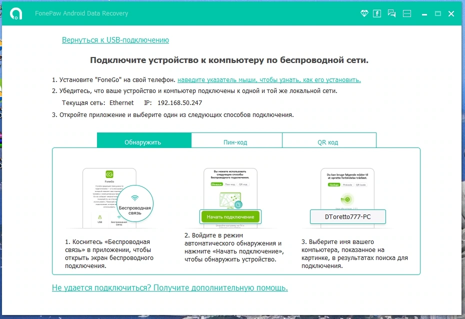This screenshot has height=319, width=465.
Task: Click the green Начать подключение button illustration
Action: [230, 216]
